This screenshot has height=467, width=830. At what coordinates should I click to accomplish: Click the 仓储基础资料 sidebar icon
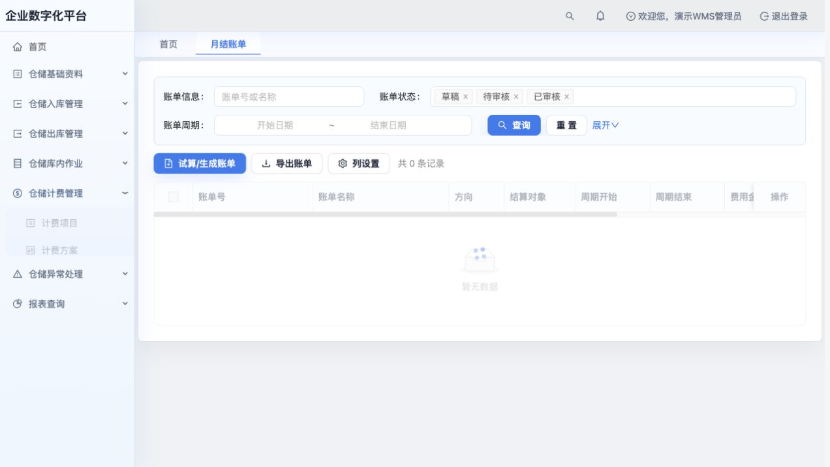point(18,74)
